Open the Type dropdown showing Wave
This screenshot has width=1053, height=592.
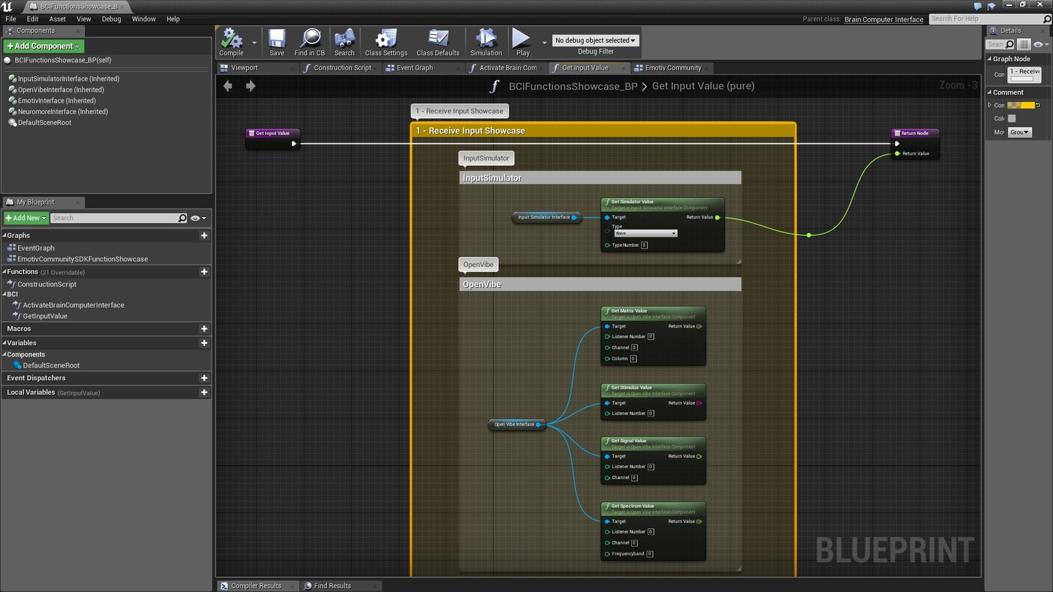(x=645, y=234)
